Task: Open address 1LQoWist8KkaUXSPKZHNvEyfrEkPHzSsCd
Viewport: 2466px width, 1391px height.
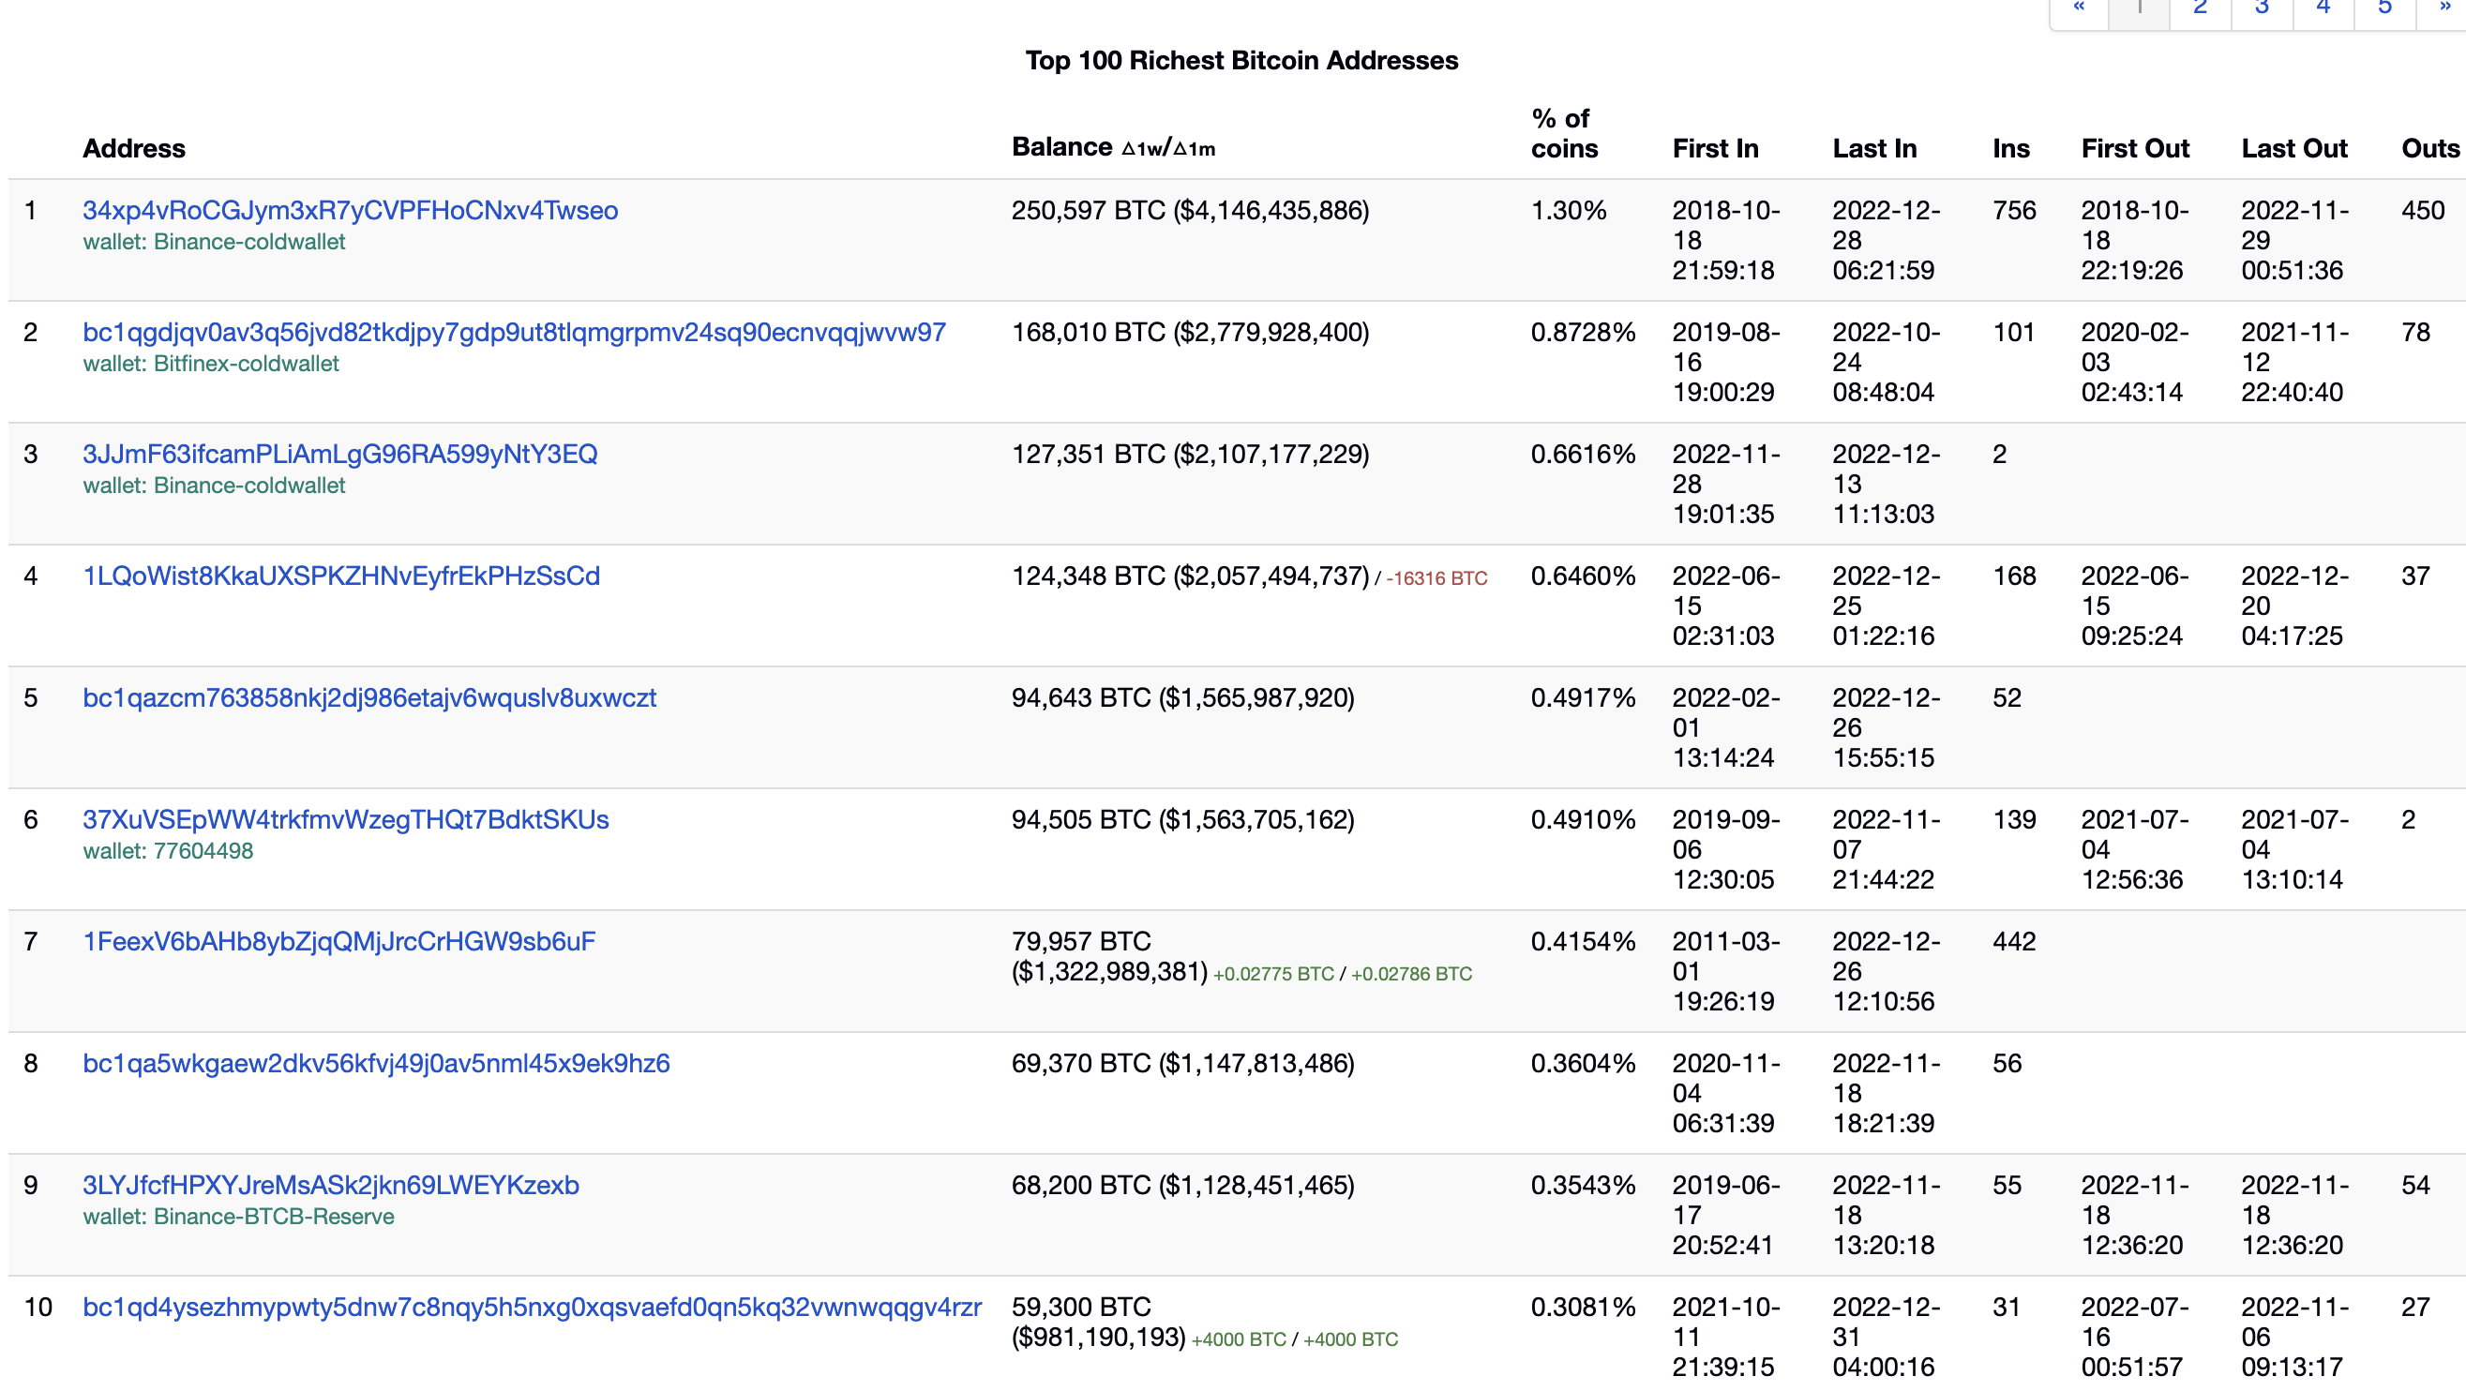Action: (x=340, y=576)
